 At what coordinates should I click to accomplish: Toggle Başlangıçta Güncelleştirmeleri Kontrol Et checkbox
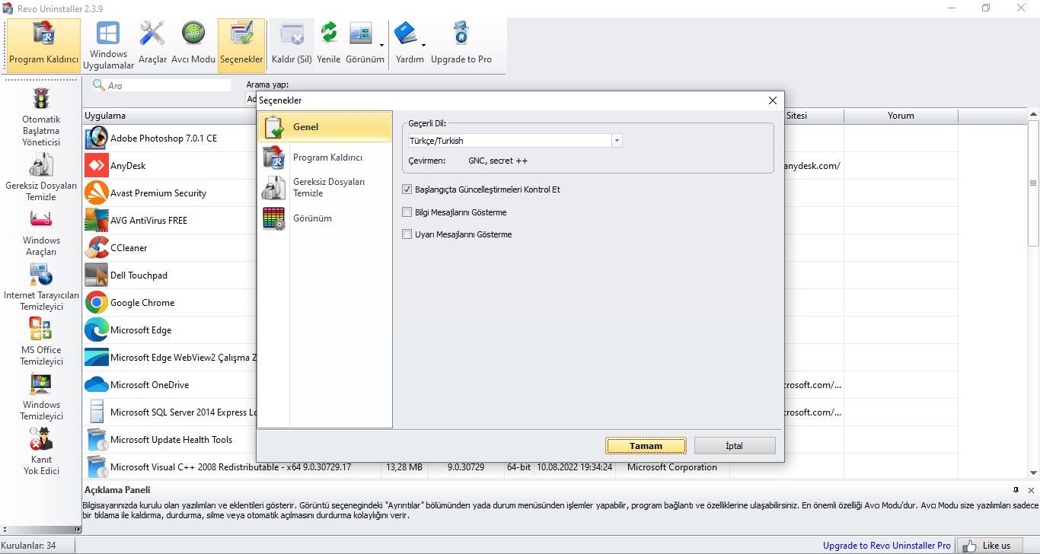click(407, 189)
